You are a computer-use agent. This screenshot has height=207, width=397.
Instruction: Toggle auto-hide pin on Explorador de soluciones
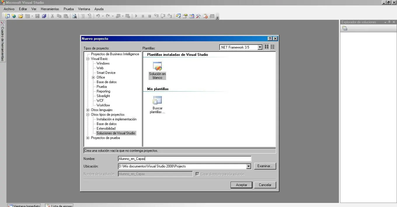389,22
